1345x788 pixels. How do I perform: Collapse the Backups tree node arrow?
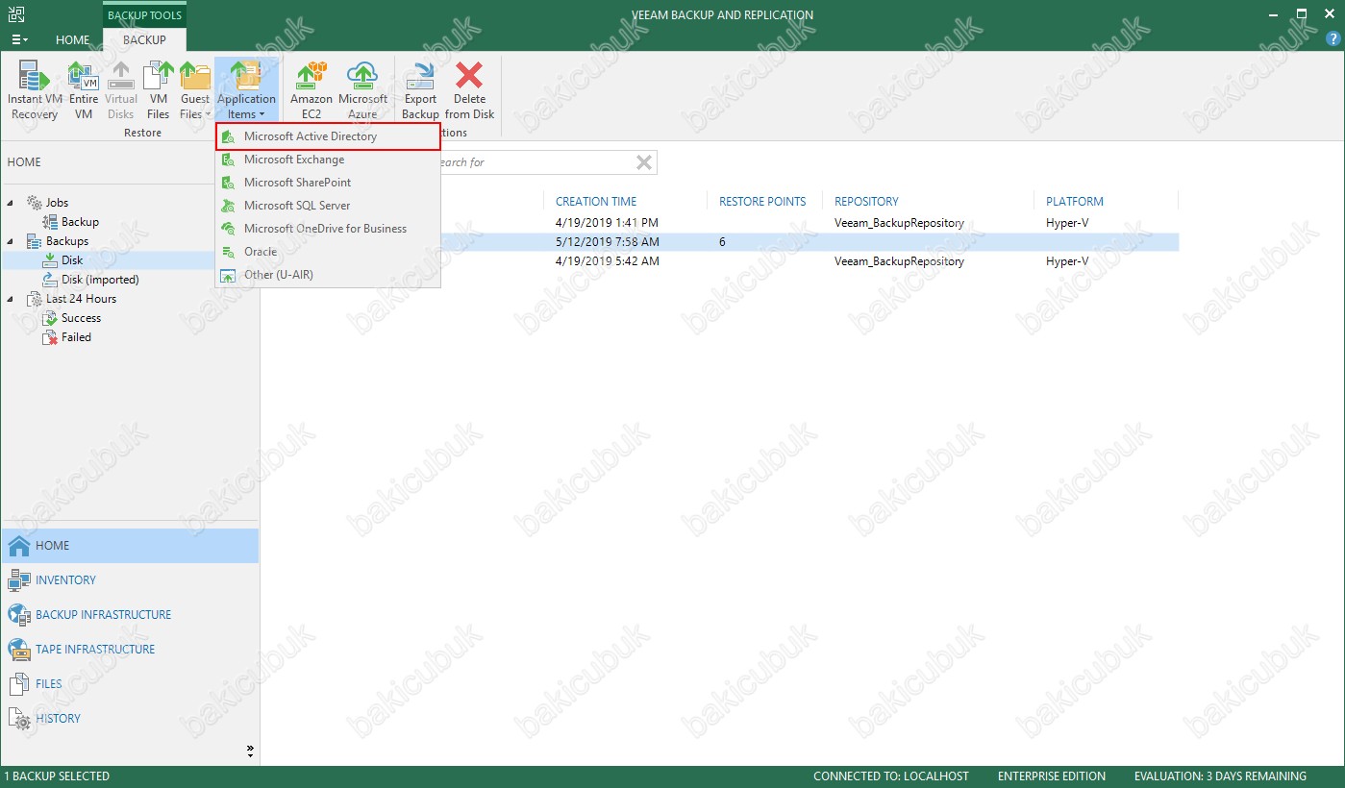(x=12, y=241)
